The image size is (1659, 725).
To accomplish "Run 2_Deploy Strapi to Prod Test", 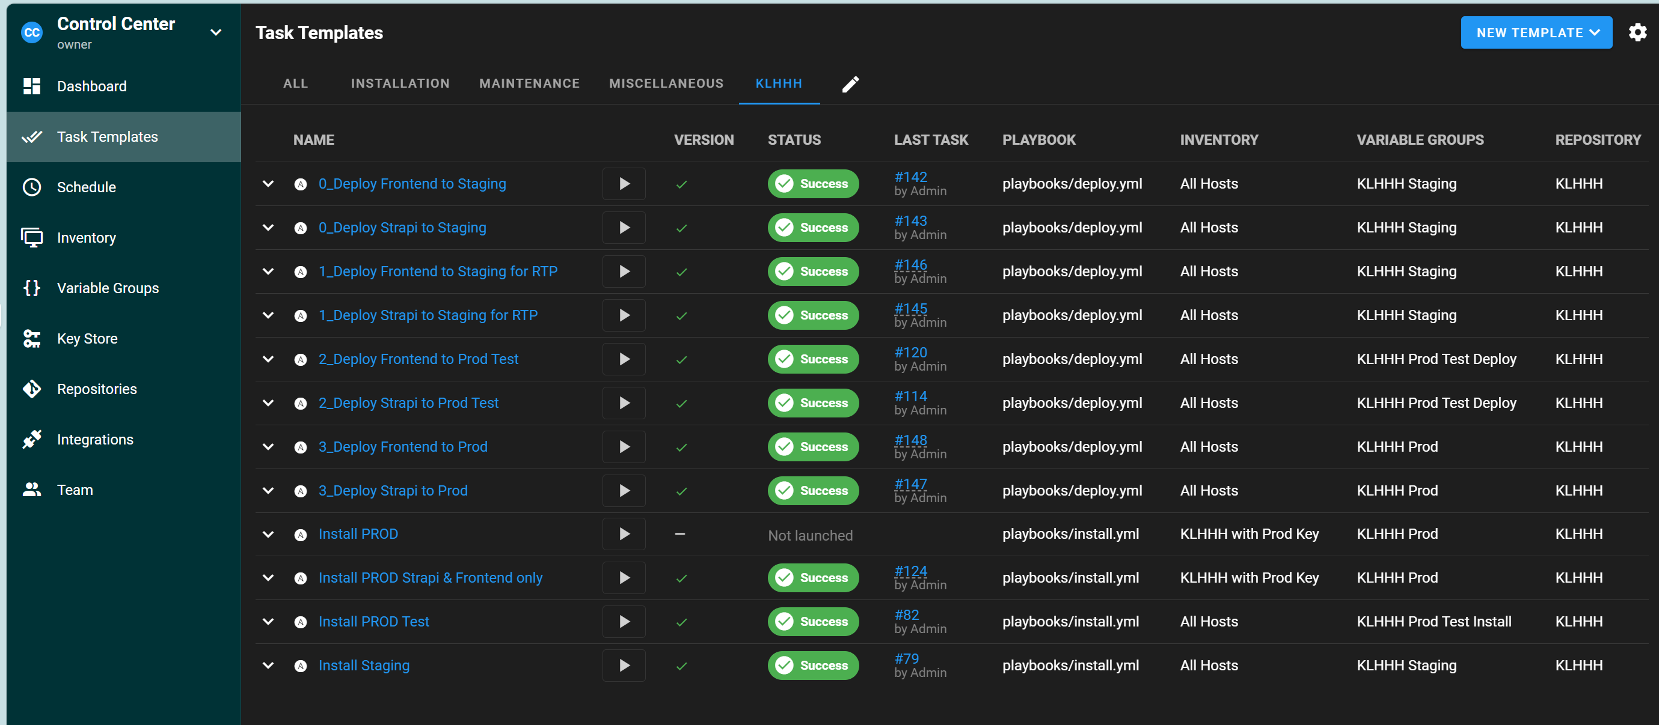I will [624, 402].
